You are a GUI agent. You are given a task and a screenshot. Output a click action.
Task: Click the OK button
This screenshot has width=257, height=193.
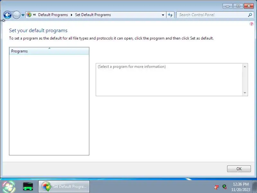(239, 169)
